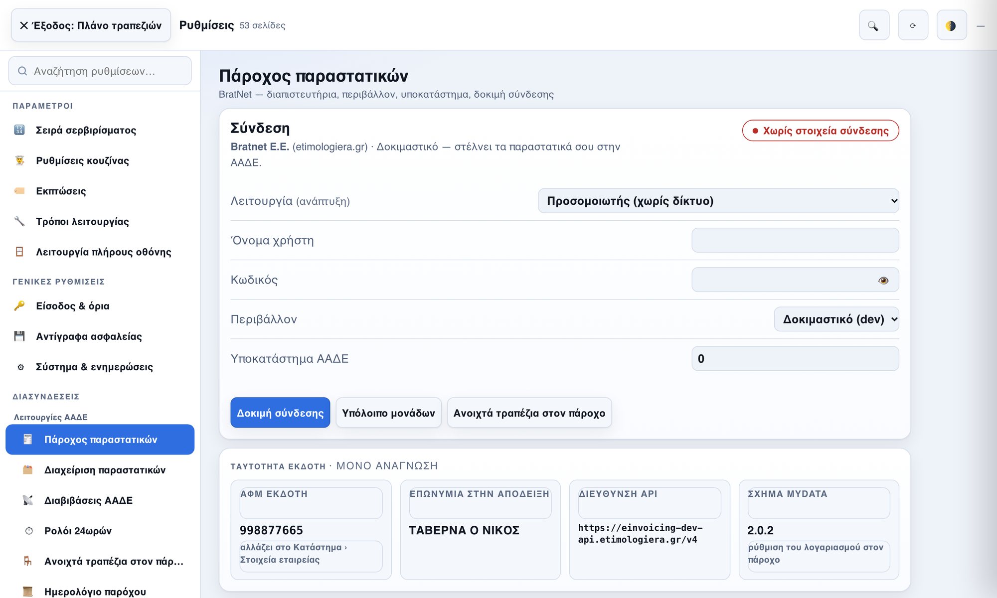This screenshot has width=997, height=598.
Task: Open Σειρά σερβιρίσματος settings page
Action: 100,130
